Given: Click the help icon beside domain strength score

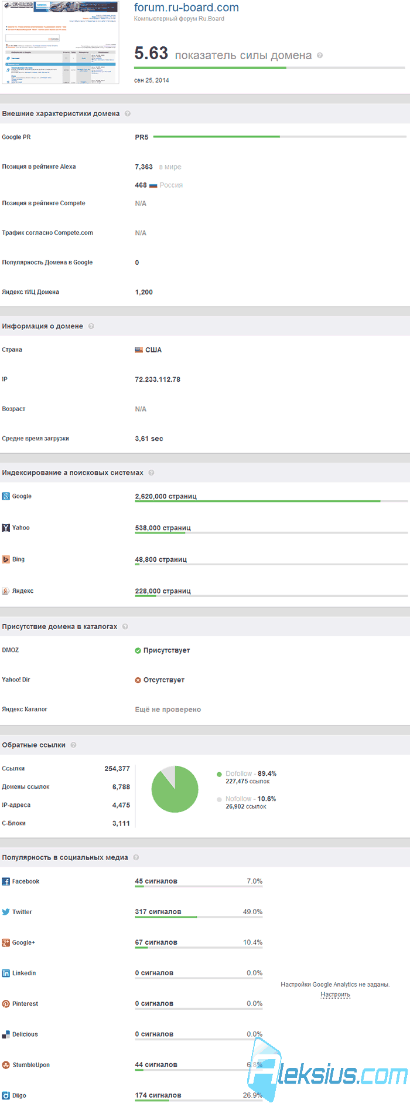Looking at the screenshot, I should [x=320, y=56].
